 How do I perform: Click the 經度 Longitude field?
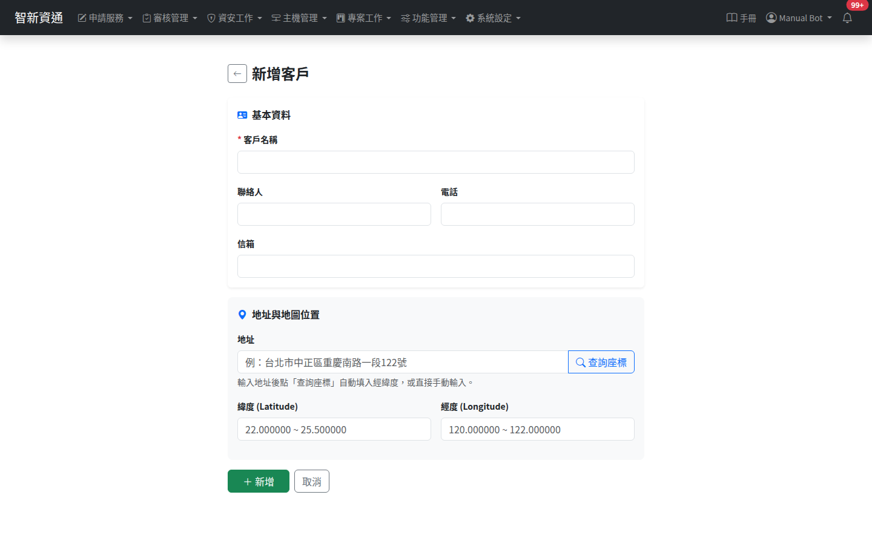(538, 429)
